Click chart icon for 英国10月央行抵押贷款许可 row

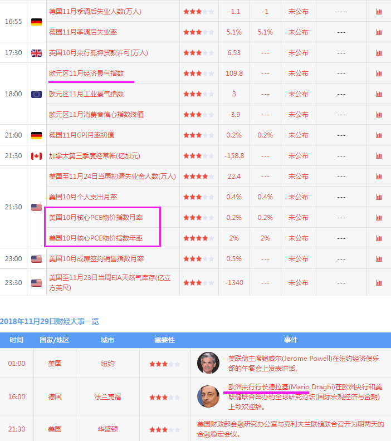[379, 53]
